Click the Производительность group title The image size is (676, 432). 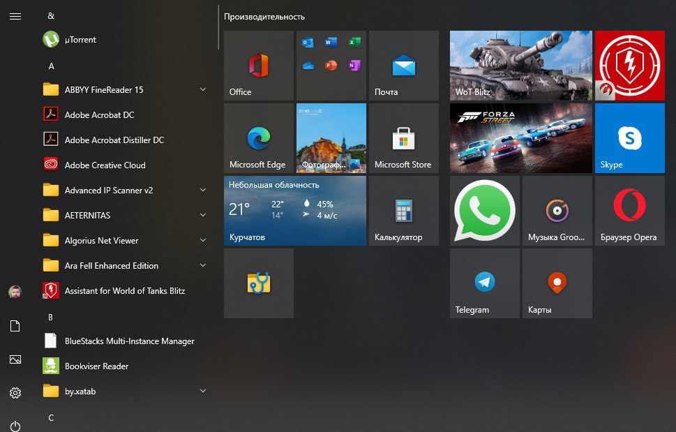click(264, 17)
